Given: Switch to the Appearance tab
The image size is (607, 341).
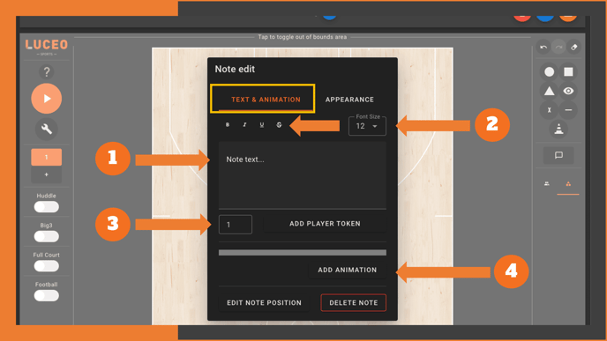Looking at the screenshot, I should tap(349, 100).
